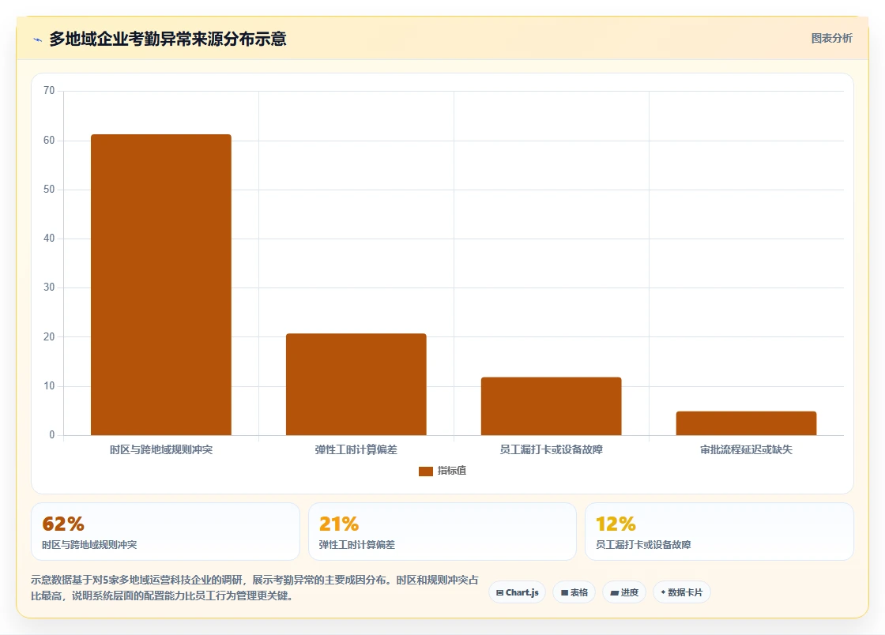This screenshot has height=635, width=885.
Task: Click the 进度 tag chip
Action: pyautogui.click(x=624, y=592)
